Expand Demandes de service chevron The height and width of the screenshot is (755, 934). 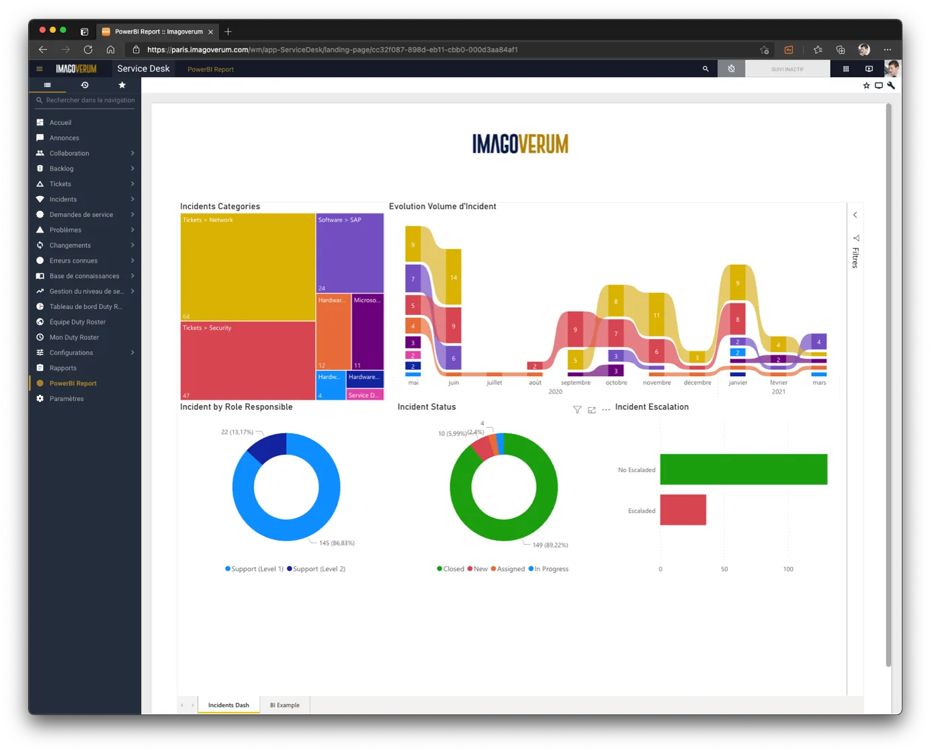pos(132,215)
